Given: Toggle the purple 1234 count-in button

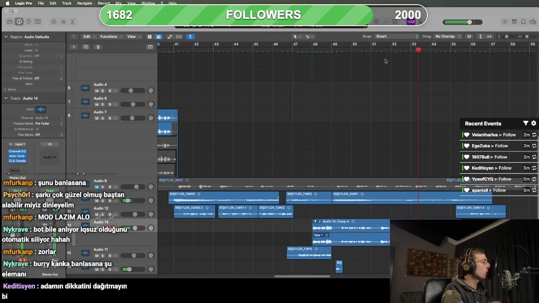Looking at the screenshot, I should [x=412, y=21].
